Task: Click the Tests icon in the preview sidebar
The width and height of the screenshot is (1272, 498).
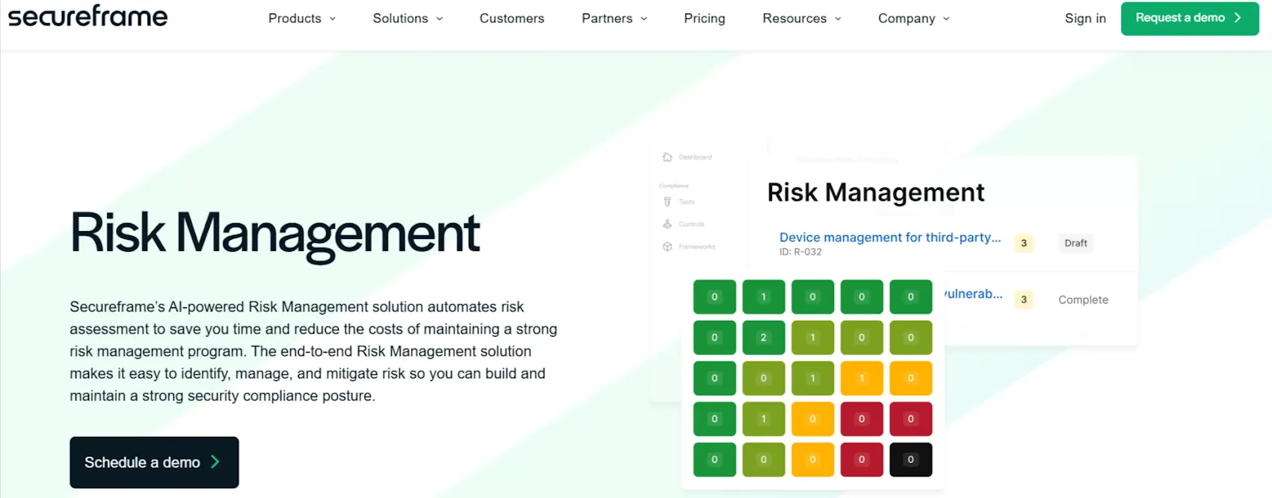Action: coord(667,202)
